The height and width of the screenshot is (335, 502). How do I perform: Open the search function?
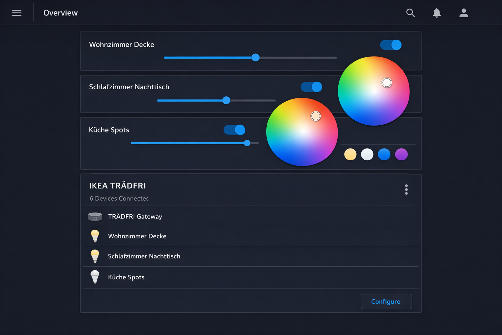point(410,13)
